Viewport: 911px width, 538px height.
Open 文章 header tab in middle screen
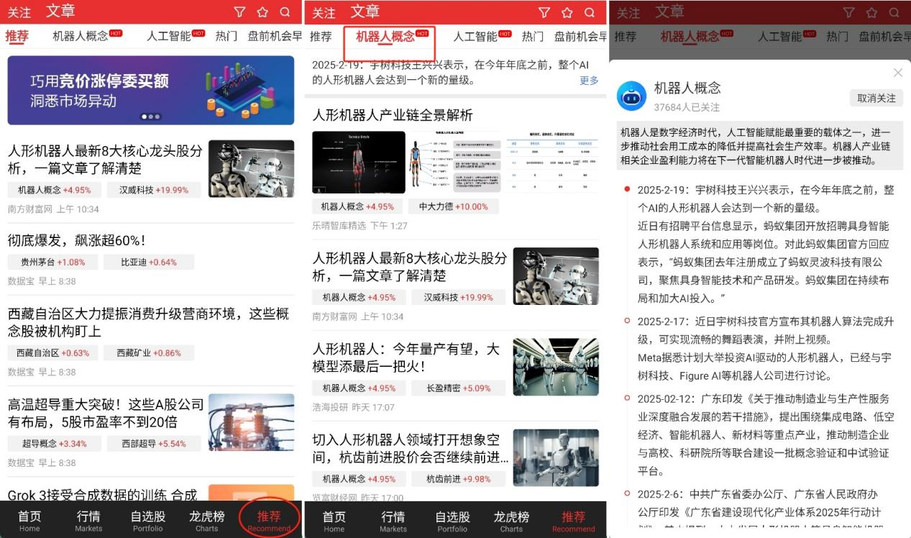click(x=365, y=12)
